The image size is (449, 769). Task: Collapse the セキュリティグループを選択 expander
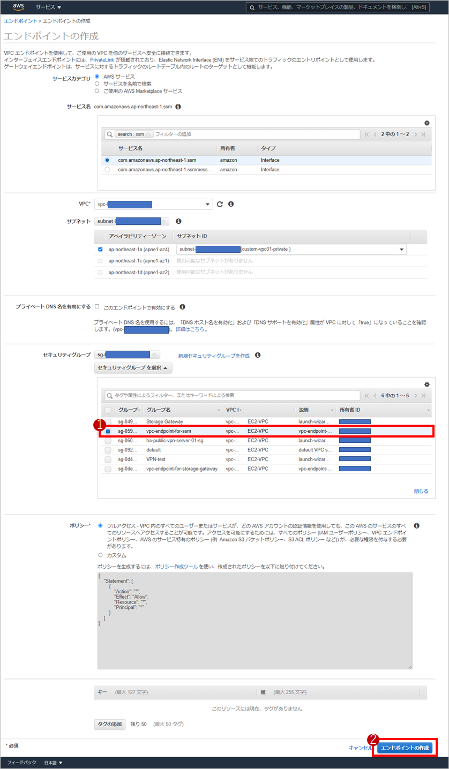click(133, 368)
